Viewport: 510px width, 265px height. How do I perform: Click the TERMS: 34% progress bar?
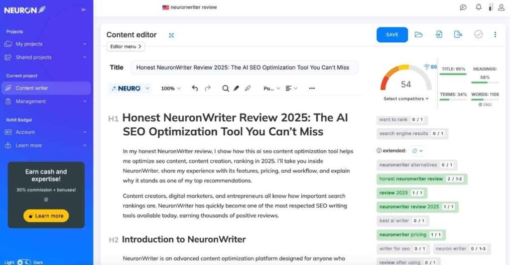click(453, 100)
